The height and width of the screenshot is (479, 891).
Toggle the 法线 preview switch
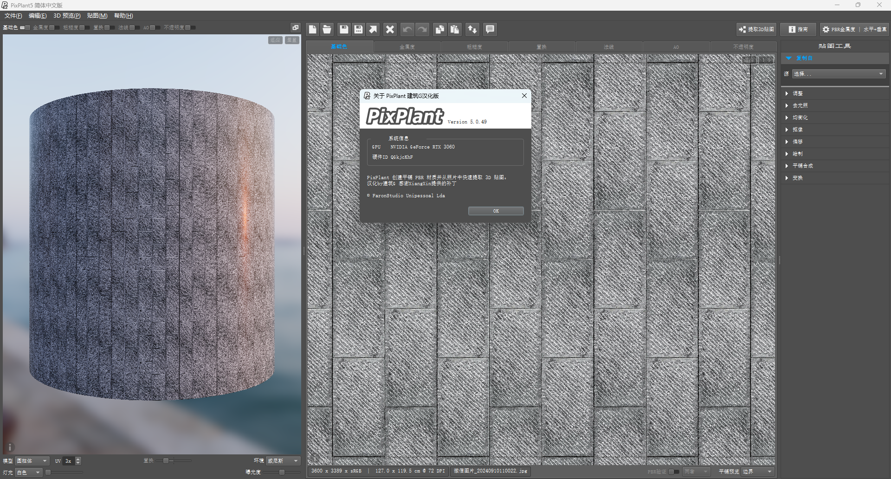[134, 28]
